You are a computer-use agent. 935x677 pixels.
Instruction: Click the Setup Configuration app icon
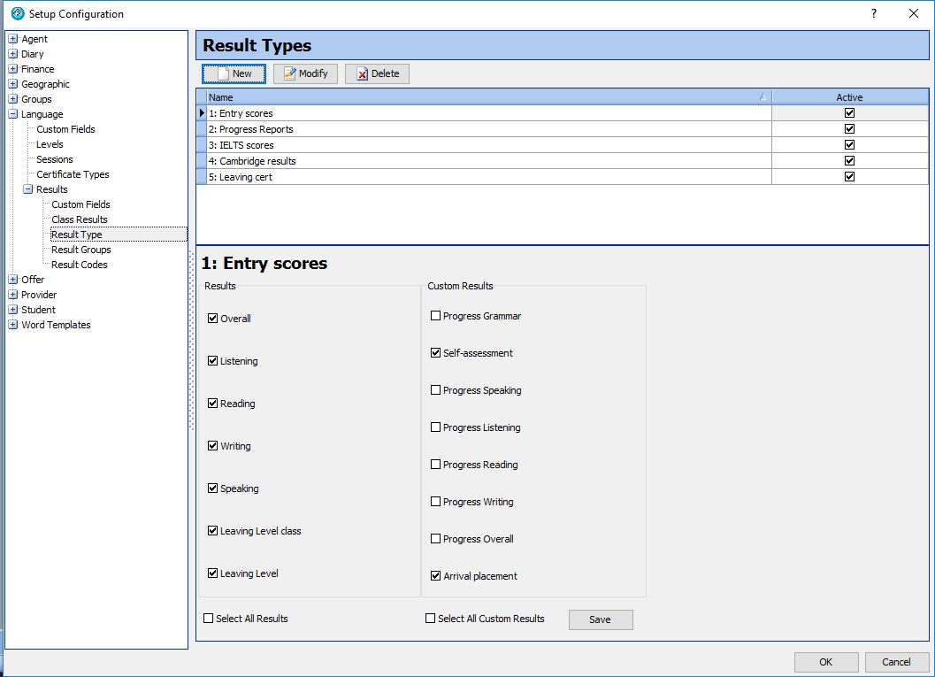pyautogui.click(x=17, y=13)
